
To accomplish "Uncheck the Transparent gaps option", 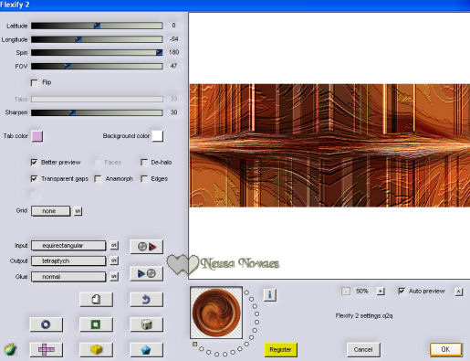I will point(34,178).
